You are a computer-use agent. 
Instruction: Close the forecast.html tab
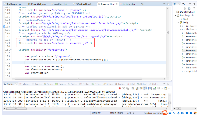117,4
